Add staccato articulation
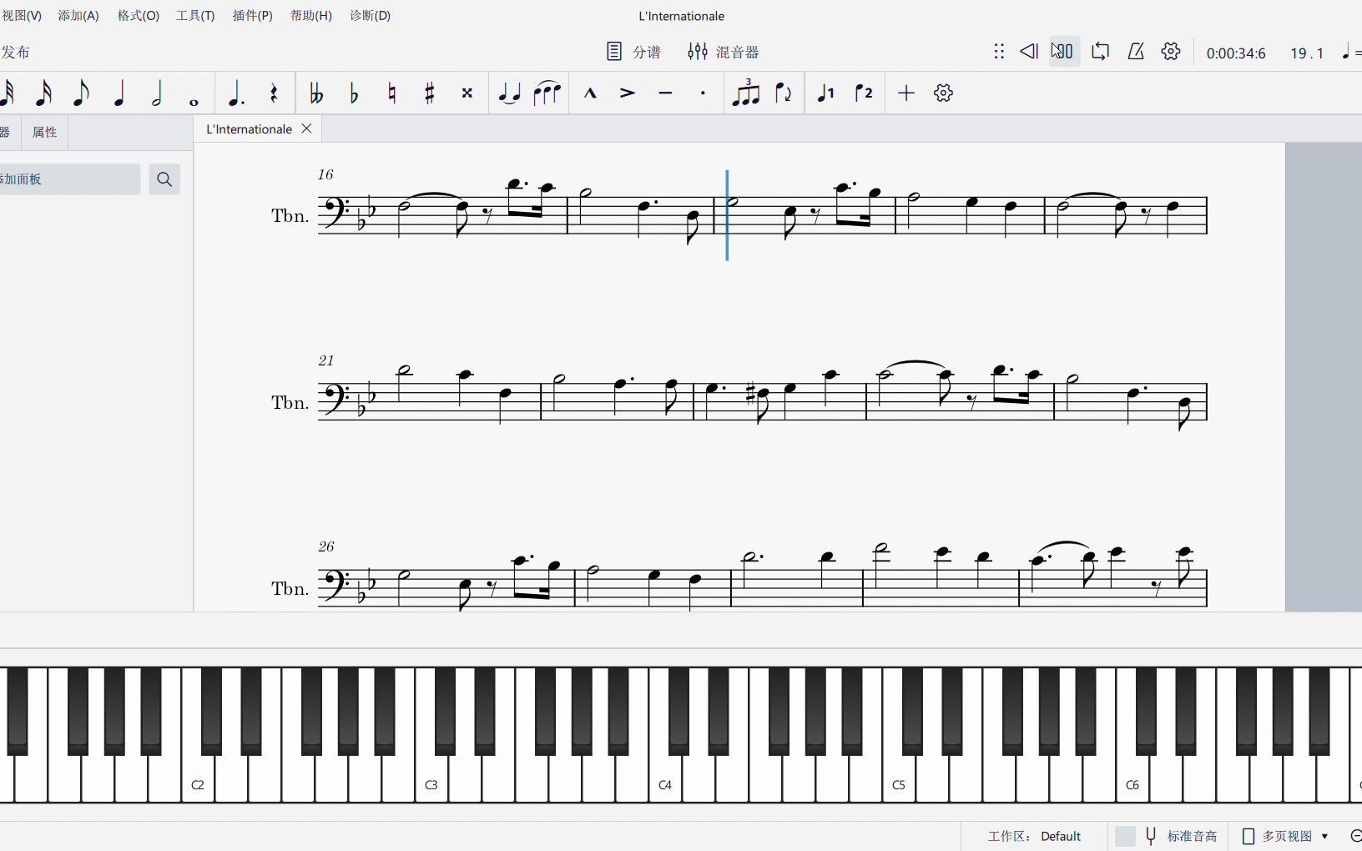The image size is (1362, 851). (704, 93)
